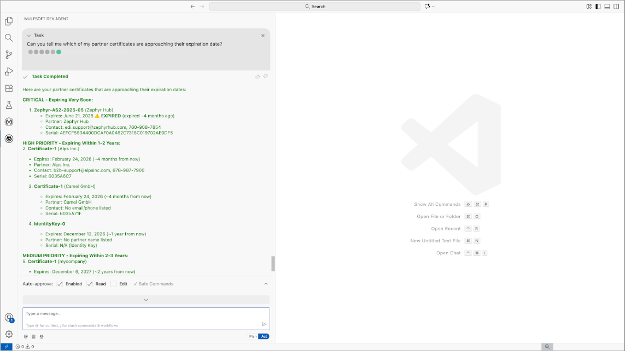Open the Explorer view in activity bar
The width and height of the screenshot is (626, 351).
click(9, 21)
